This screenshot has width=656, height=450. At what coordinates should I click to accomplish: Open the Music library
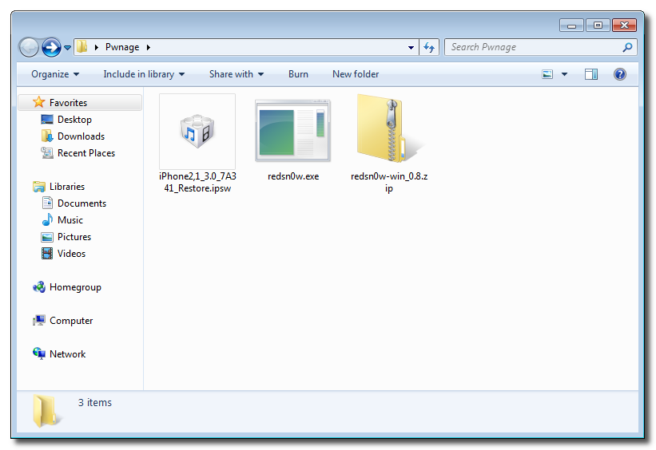coord(70,219)
